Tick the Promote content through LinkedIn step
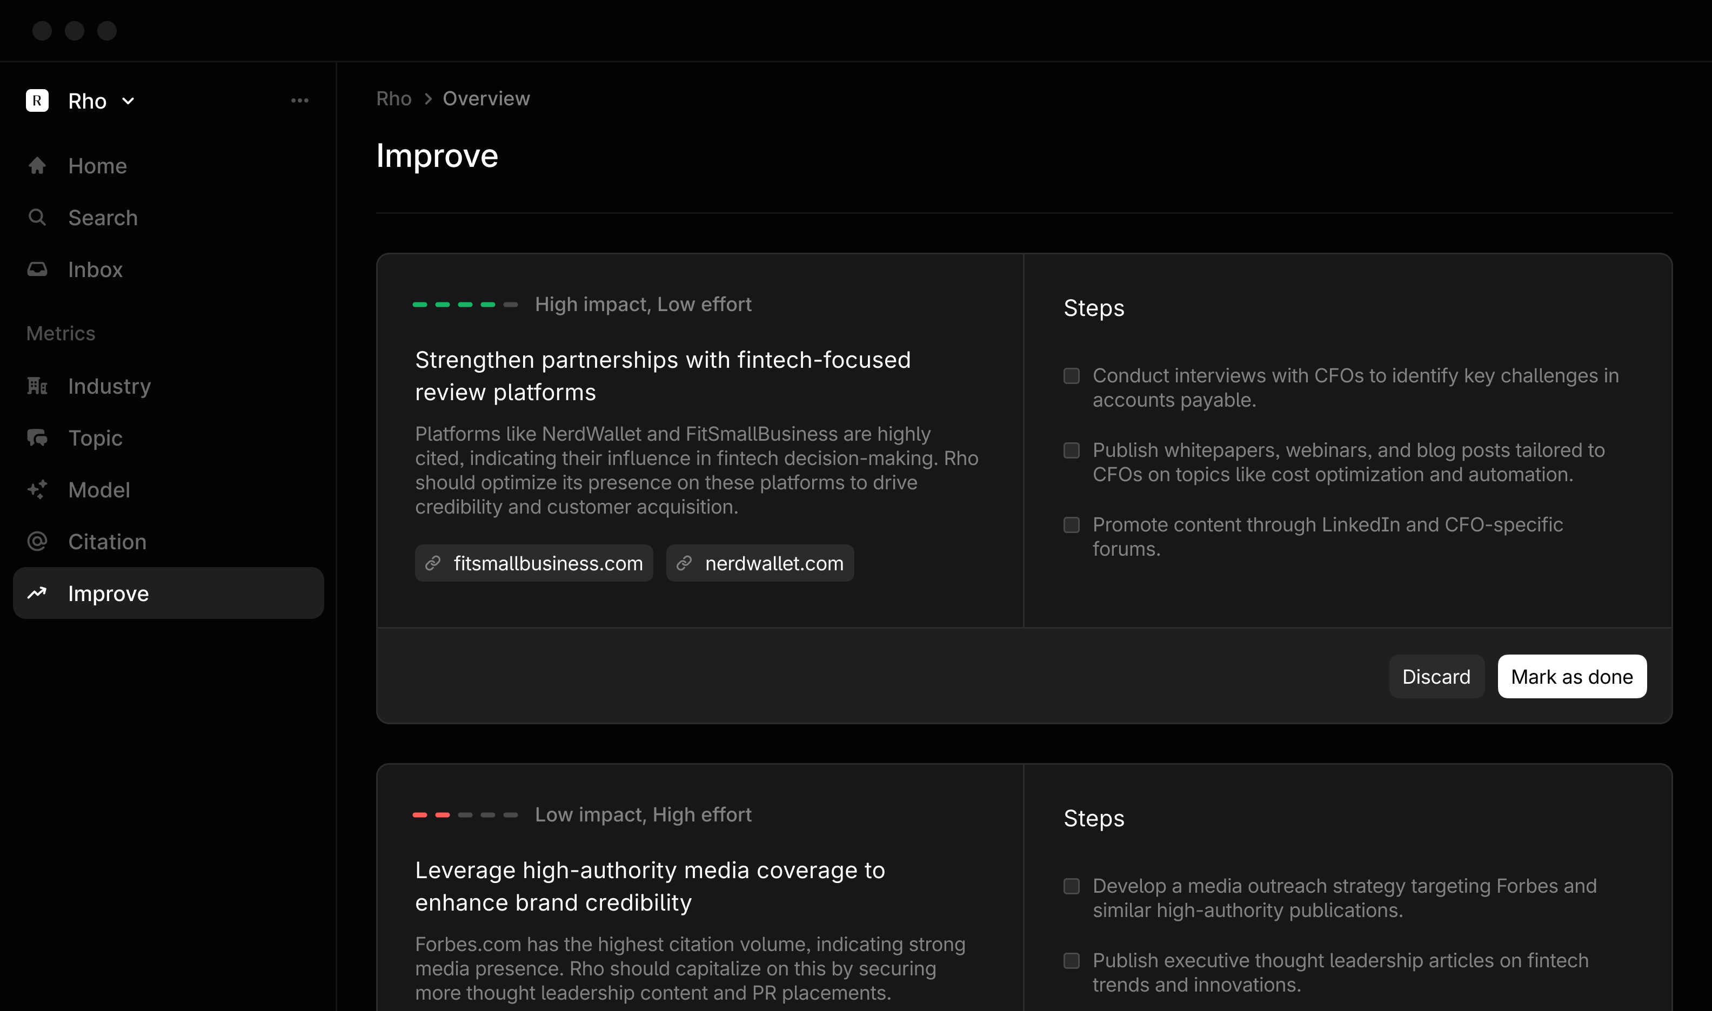Viewport: 1712px width, 1011px height. click(1072, 524)
